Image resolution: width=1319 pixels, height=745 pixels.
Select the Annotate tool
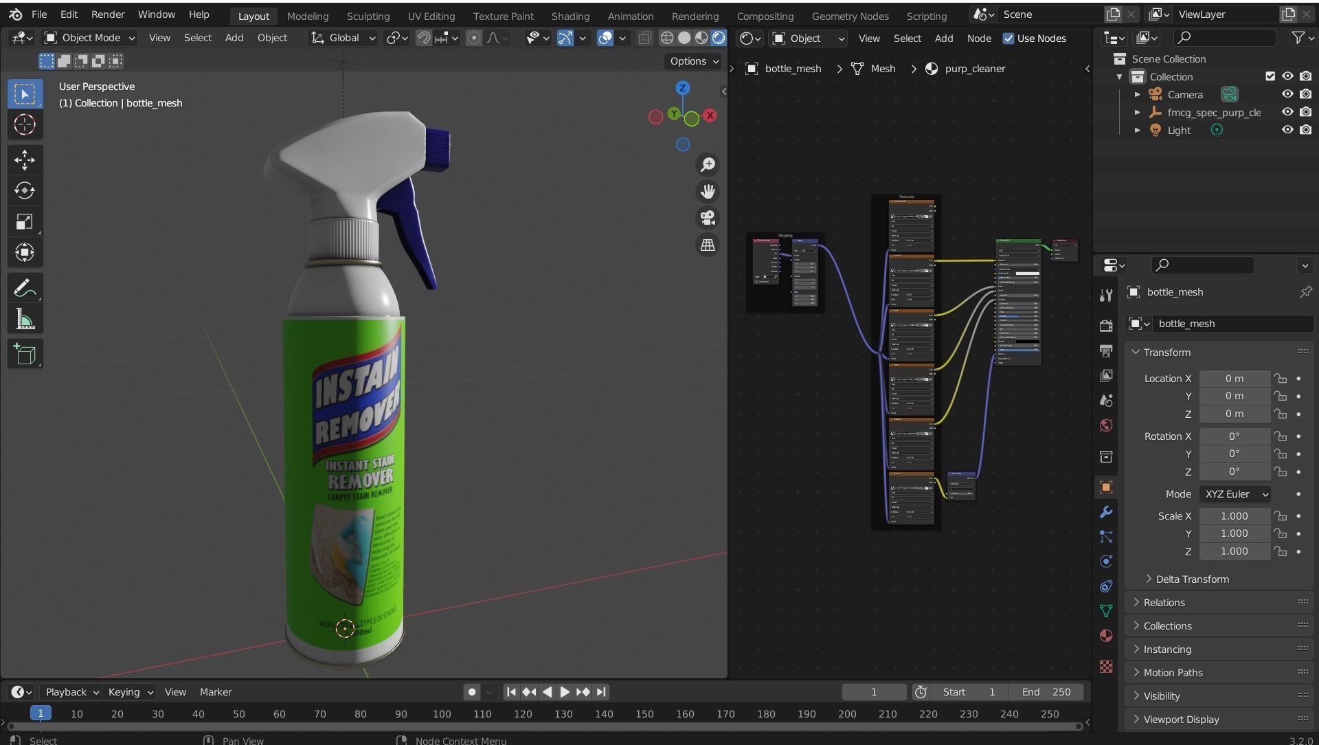pos(25,288)
